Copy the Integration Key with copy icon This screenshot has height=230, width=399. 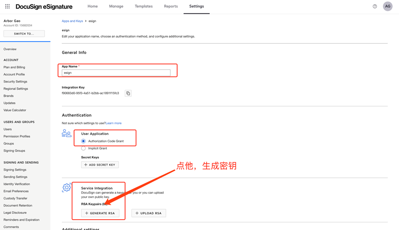point(128,93)
